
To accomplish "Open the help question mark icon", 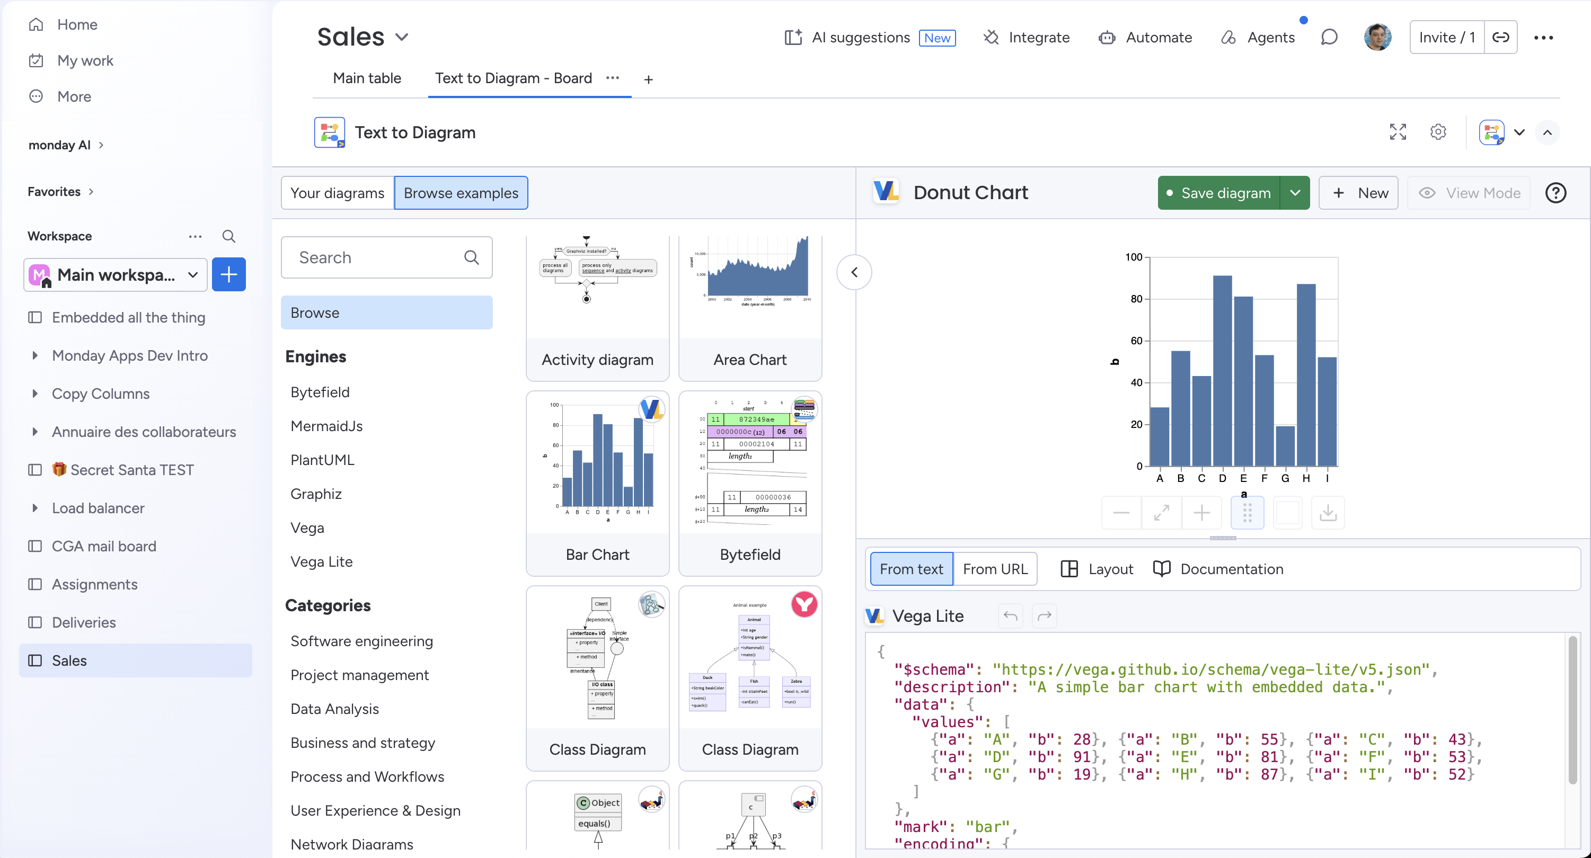I will 1555,193.
